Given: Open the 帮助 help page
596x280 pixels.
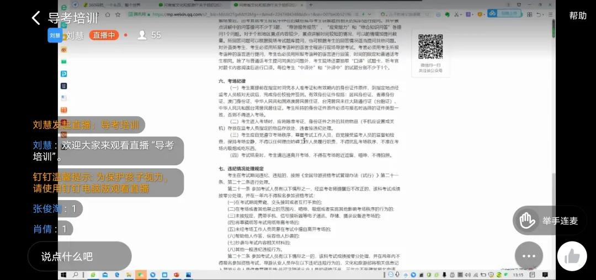Looking at the screenshot, I should 578,15.
